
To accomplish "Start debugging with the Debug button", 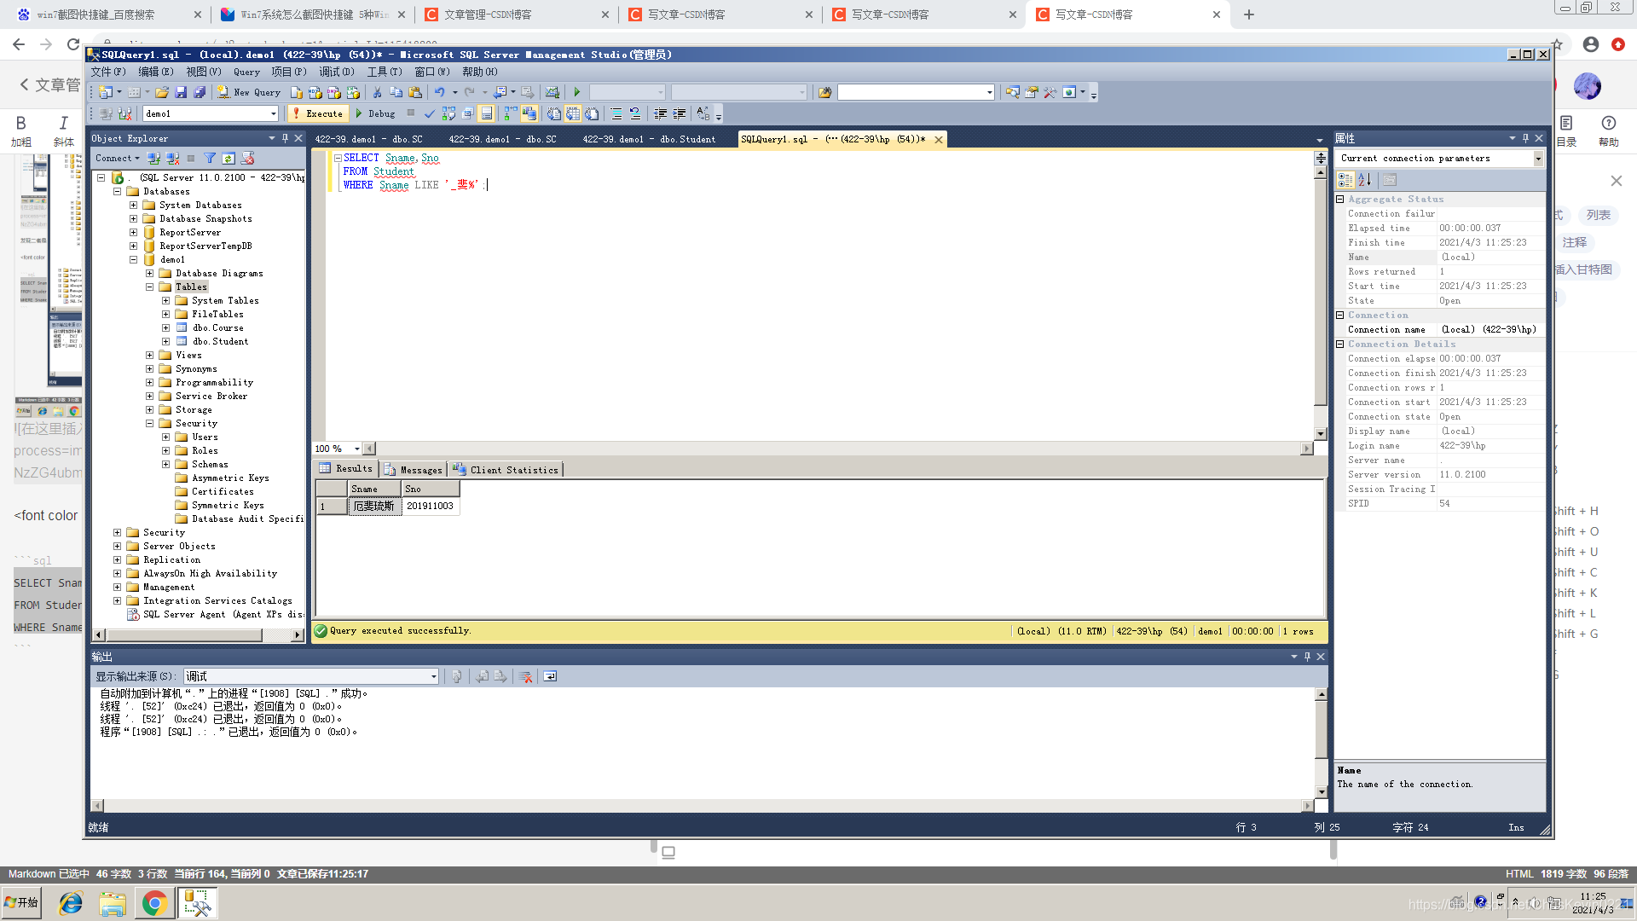I will [375, 113].
